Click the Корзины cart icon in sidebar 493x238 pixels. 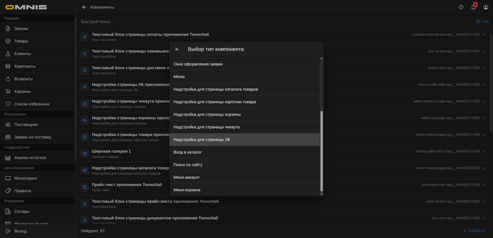click(x=8, y=91)
